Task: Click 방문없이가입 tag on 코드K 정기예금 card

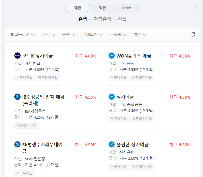Action: pyautogui.click(x=48, y=78)
